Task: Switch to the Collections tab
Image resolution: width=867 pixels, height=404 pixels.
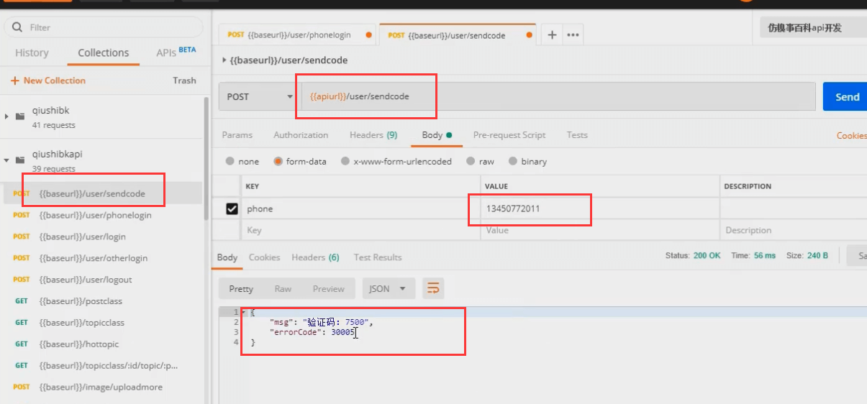Action: [104, 52]
